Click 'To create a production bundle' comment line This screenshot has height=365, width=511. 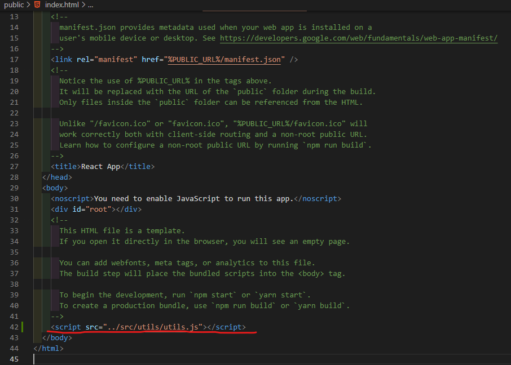(204, 306)
